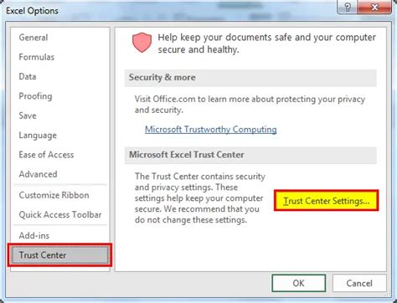397x303 pixels.
Task: Select the Add-ins category
Action: [x=59, y=235]
